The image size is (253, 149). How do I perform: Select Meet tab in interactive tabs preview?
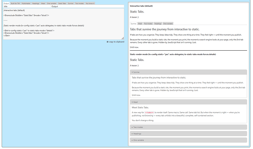point(140,23)
